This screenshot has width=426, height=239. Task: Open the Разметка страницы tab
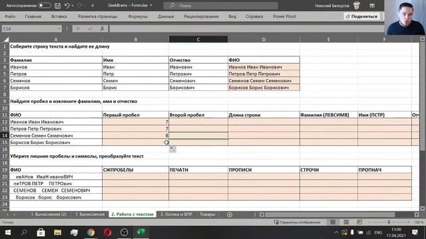pyautogui.click(x=98, y=16)
